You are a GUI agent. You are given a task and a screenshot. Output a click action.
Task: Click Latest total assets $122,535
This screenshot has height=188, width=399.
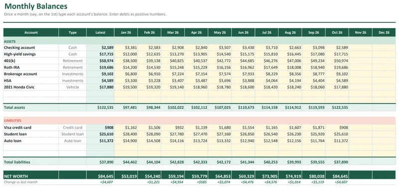click(x=100, y=107)
